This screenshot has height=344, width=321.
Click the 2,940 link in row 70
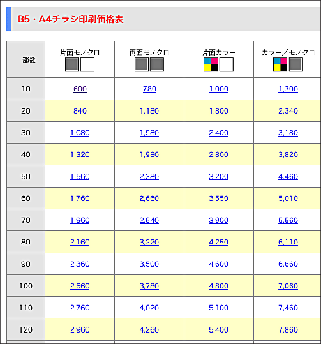click(149, 220)
